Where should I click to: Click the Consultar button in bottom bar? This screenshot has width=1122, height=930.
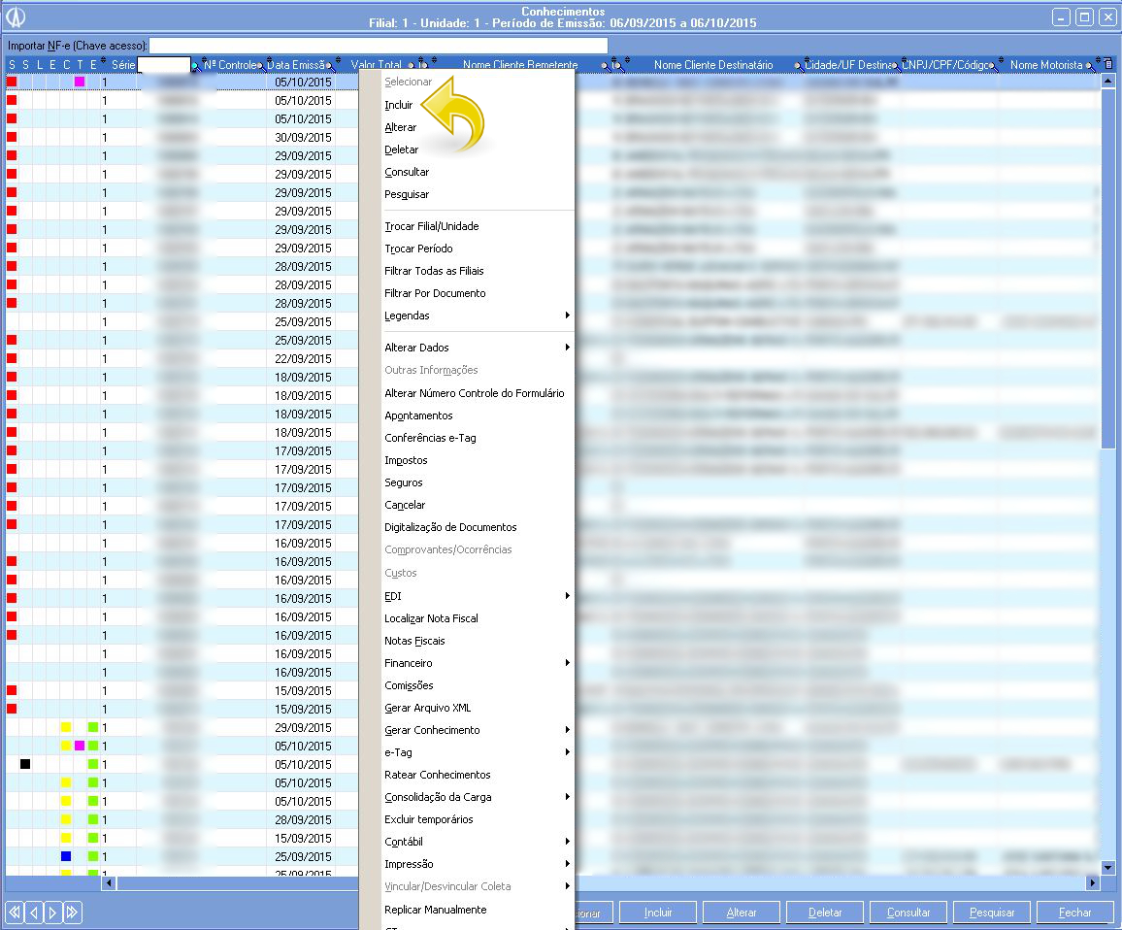tap(908, 913)
